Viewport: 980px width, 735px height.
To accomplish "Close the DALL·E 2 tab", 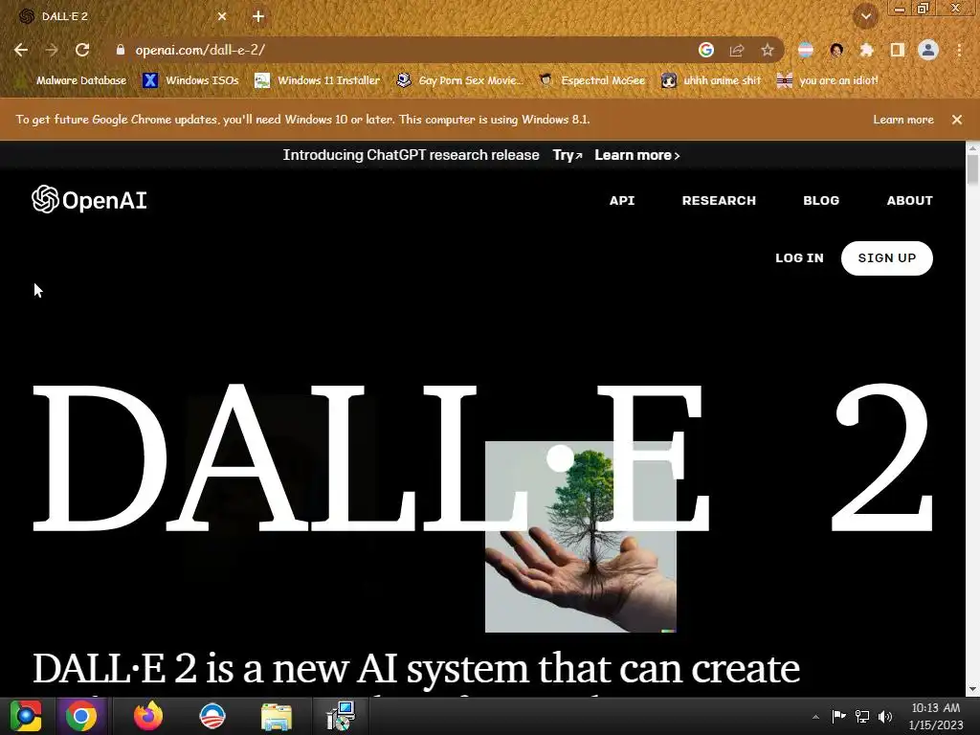I will [222, 17].
